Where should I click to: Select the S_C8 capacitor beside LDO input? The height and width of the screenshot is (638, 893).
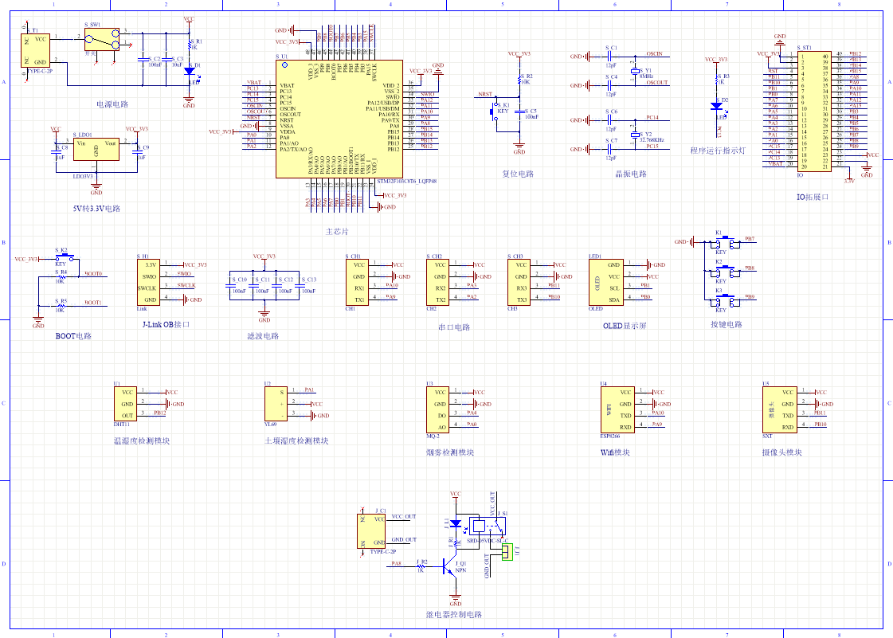point(56,152)
